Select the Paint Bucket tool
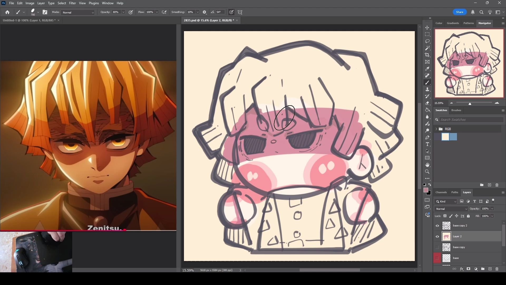 click(x=427, y=110)
